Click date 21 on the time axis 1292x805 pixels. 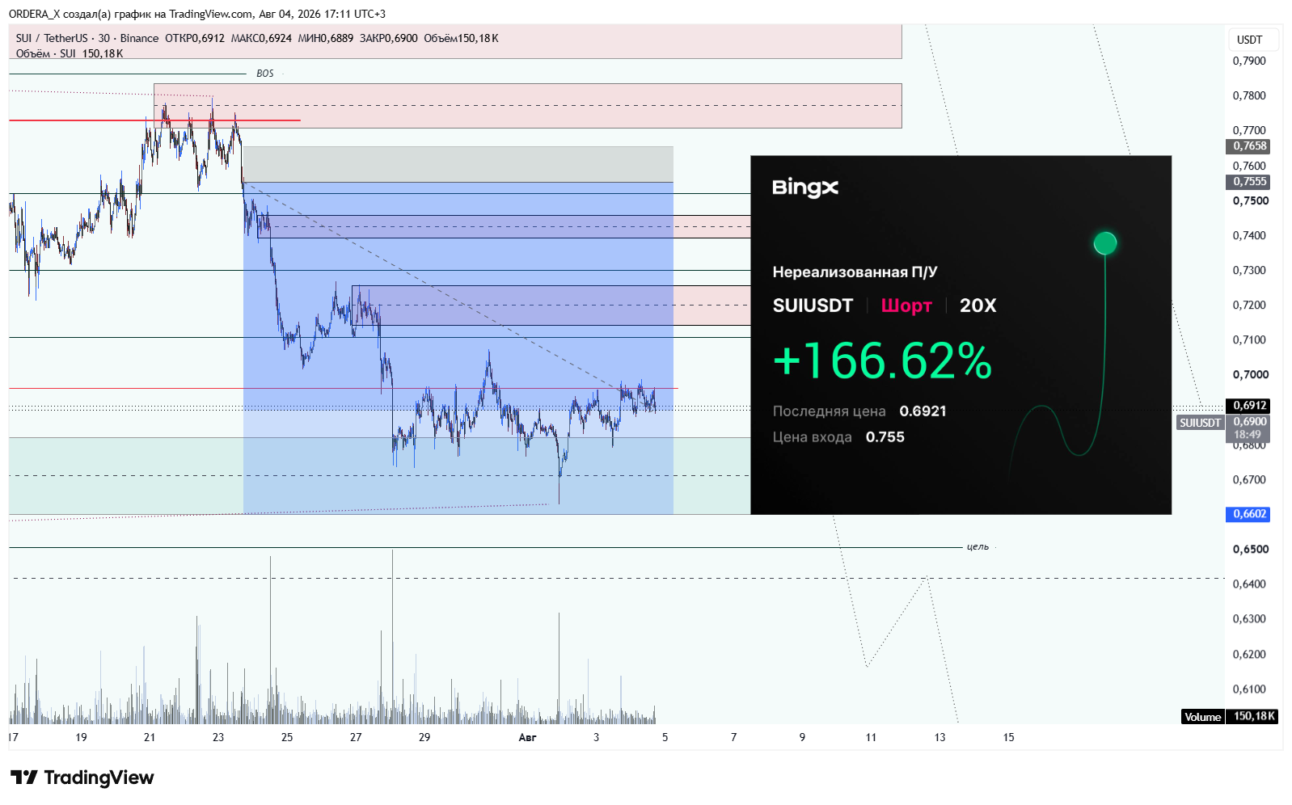(x=150, y=738)
